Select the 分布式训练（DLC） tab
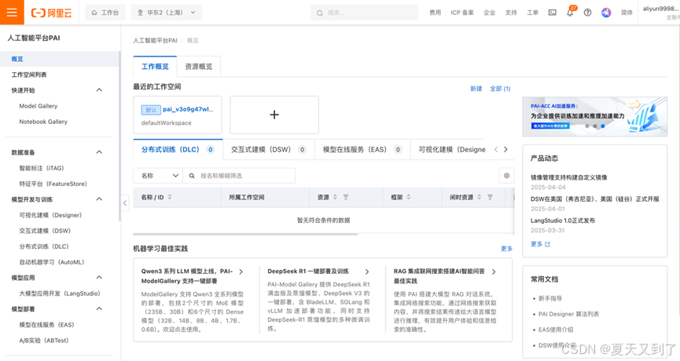Viewport: 680px width, 361px height. coord(178,150)
